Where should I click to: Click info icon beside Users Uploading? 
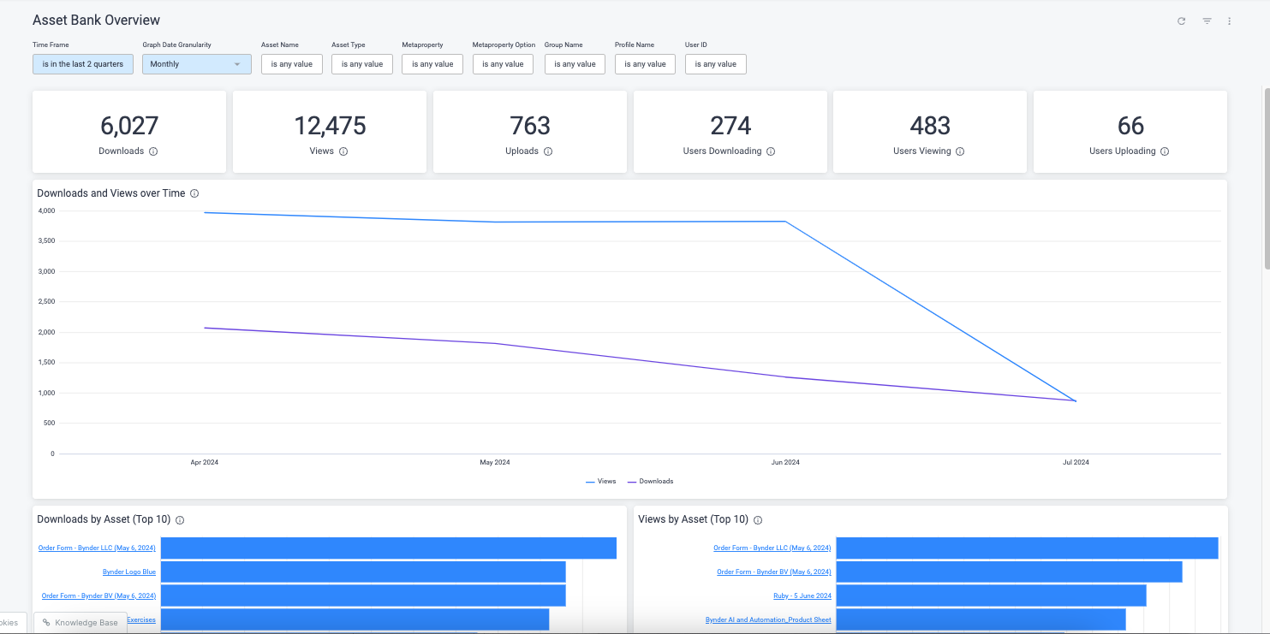(1165, 151)
